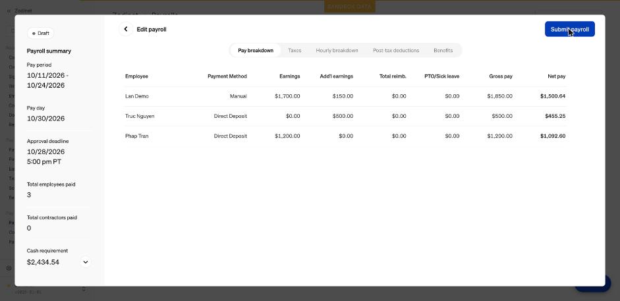The width and height of the screenshot is (620, 301).
Task: Click the $1,700.00 earnings value
Action: point(287,96)
